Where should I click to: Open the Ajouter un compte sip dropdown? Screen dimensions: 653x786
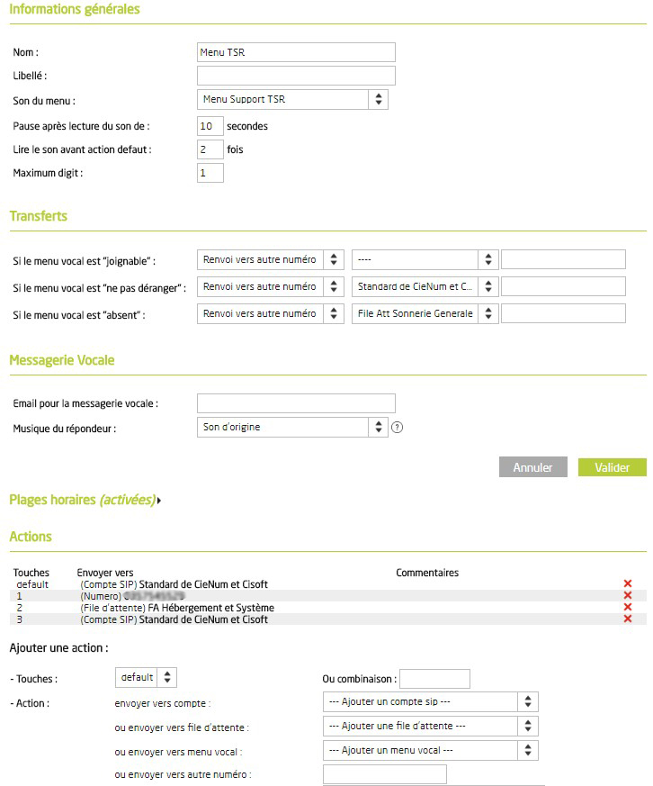click(430, 701)
